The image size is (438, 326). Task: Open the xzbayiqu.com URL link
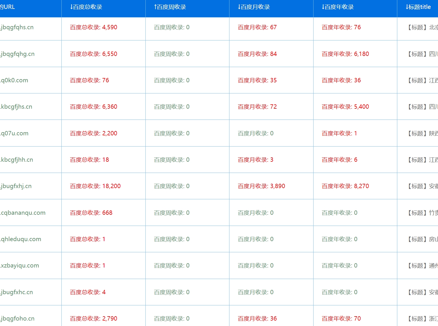[20, 266]
